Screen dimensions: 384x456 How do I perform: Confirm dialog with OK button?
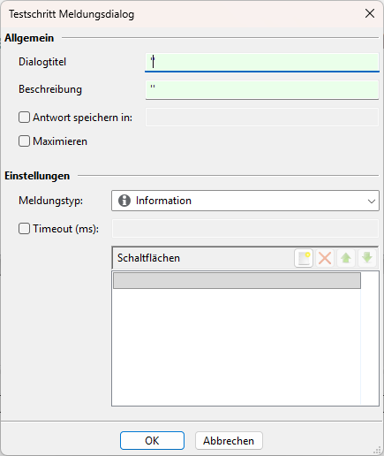[x=152, y=441]
